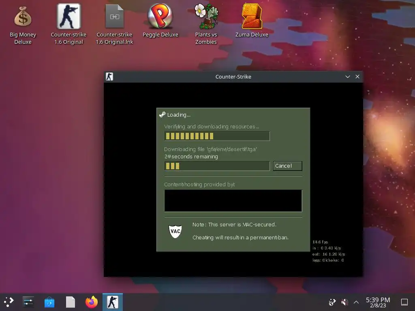Click 'Note: This server is VAC-secured.' text
Image resolution: width=415 pixels, height=311 pixels.
[234, 224]
